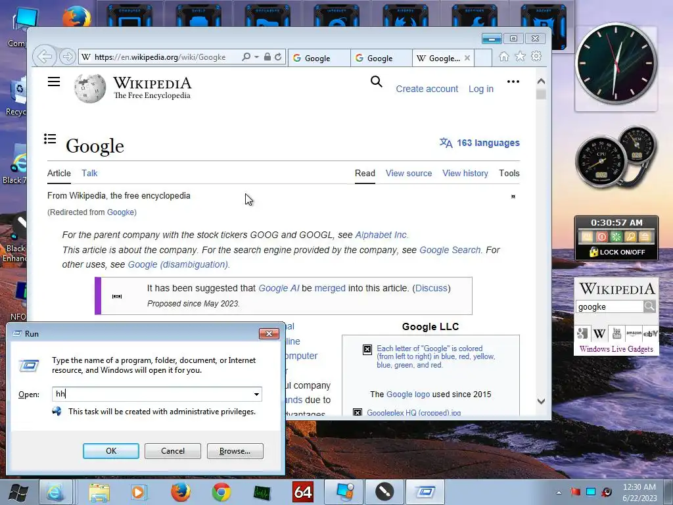673x505 pixels.
Task: Open the Wikipedia three-dots user menu
Action: (x=513, y=82)
